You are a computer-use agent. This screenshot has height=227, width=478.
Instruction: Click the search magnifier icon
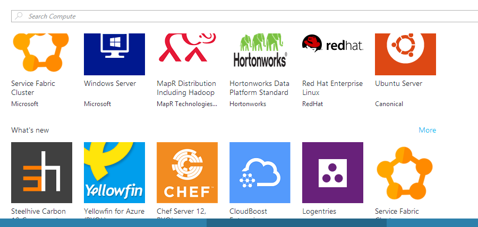(19, 16)
